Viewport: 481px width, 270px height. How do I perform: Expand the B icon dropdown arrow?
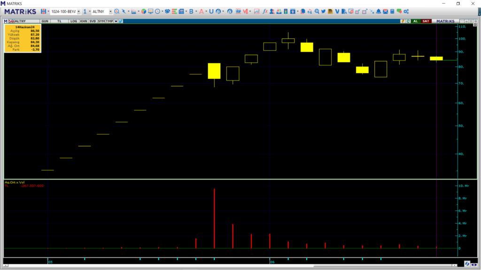196,12
